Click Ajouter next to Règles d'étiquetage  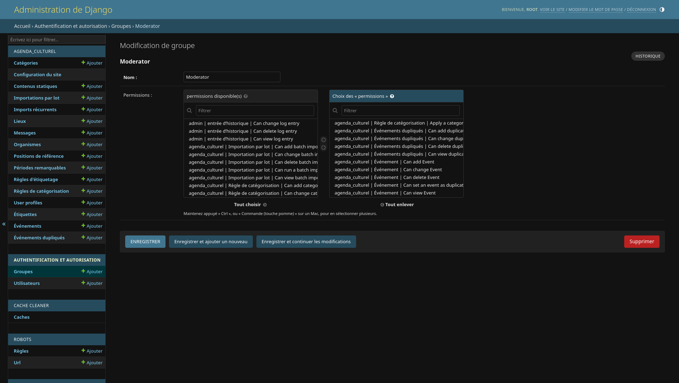pos(92,179)
